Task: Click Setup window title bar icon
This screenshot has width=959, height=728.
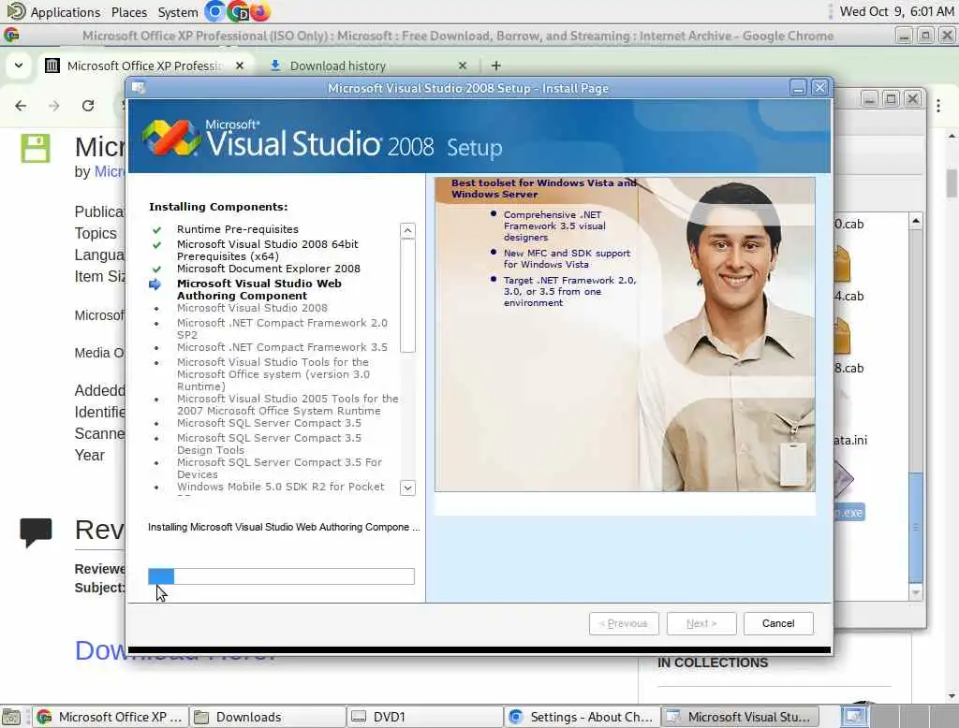Action: click(x=139, y=88)
